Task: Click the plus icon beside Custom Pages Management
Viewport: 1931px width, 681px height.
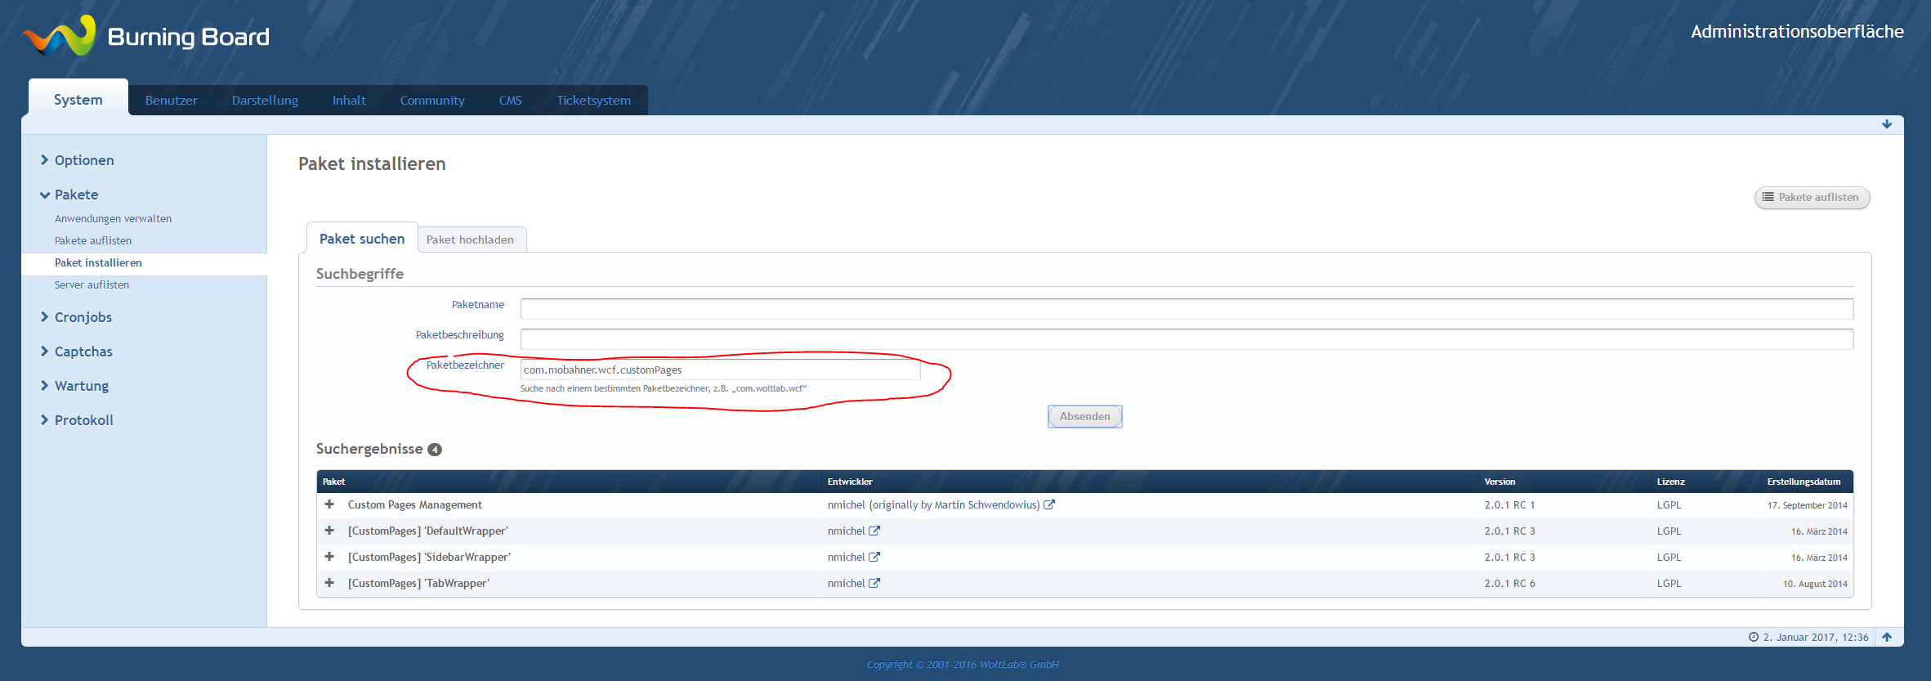Action: (x=329, y=504)
